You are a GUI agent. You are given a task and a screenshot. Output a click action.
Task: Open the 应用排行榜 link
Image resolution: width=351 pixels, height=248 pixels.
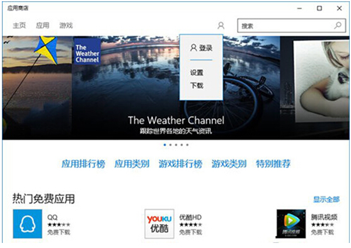tap(83, 164)
